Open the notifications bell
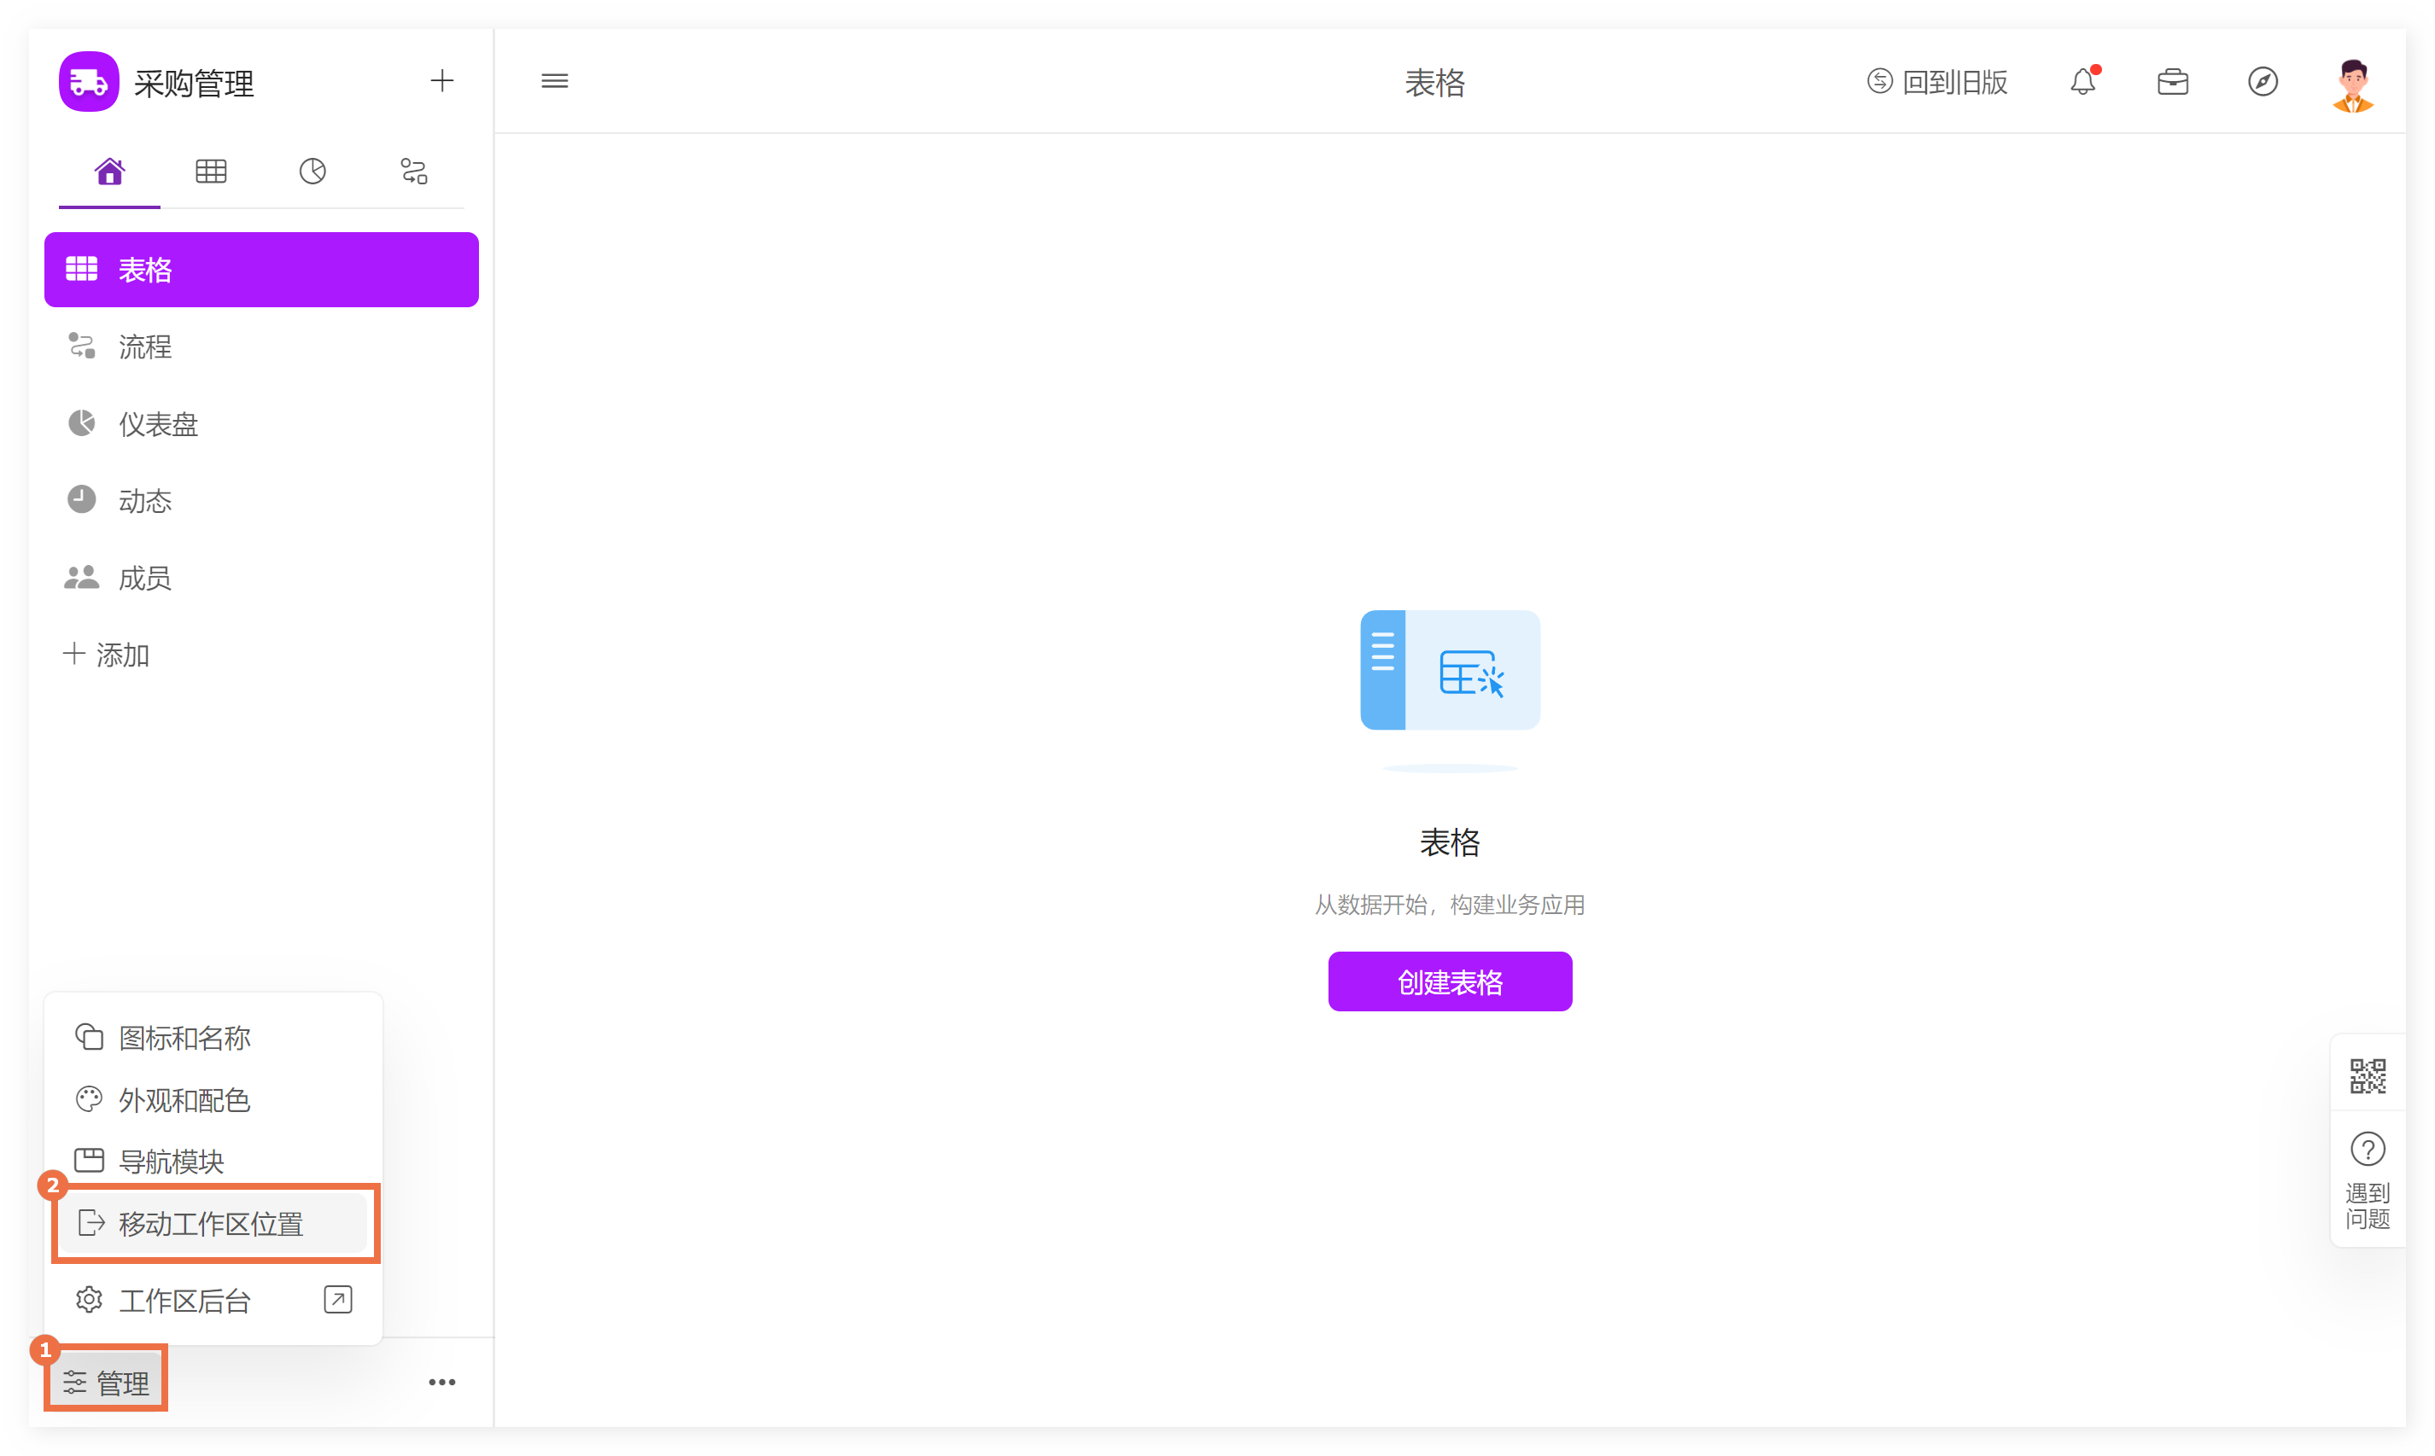Image resolution: width=2435 pixels, height=1456 pixels. click(2082, 81)
